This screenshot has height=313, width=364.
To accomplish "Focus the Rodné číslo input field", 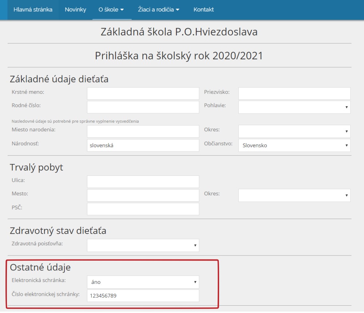I will (x=143, y=107).
